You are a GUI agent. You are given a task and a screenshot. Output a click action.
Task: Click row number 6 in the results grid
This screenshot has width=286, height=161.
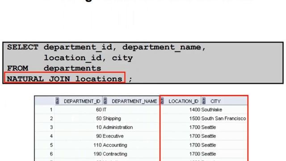[51, 154]
